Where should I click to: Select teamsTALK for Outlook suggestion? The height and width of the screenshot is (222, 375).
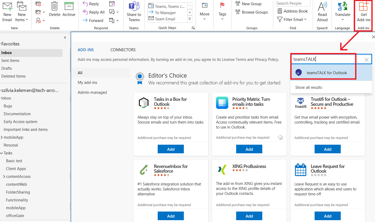[327, 73]
